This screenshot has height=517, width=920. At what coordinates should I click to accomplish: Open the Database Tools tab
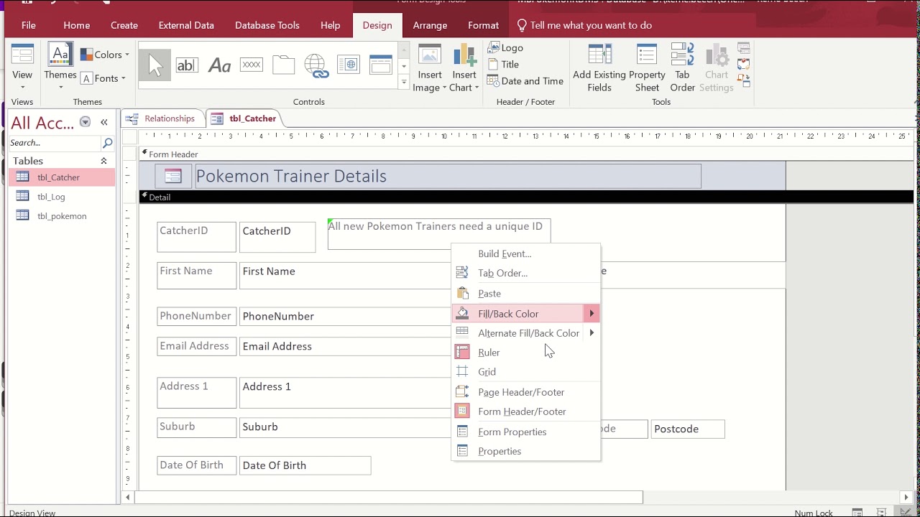click(267, 25)
